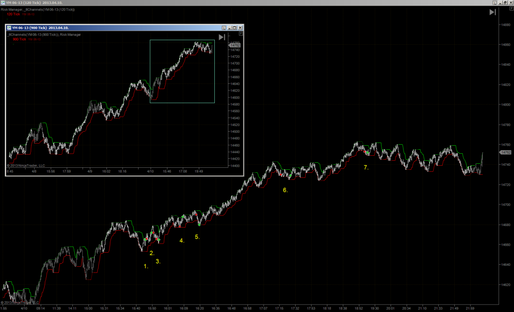Select the green diamond marker above label 5.
The height and width of the screenshot is (312, 514).
click(199, 225)
